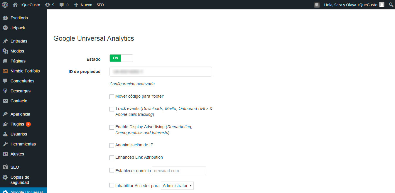Toggle the Estado ON switch

tap(121, 58)
